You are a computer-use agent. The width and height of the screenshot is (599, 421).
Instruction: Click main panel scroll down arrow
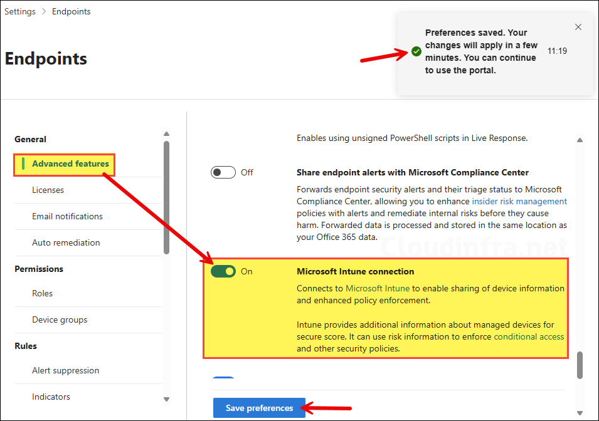[580, 413]
